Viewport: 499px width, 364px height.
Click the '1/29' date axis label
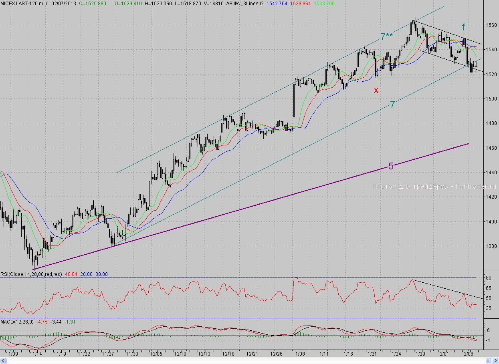coord(420,354)
